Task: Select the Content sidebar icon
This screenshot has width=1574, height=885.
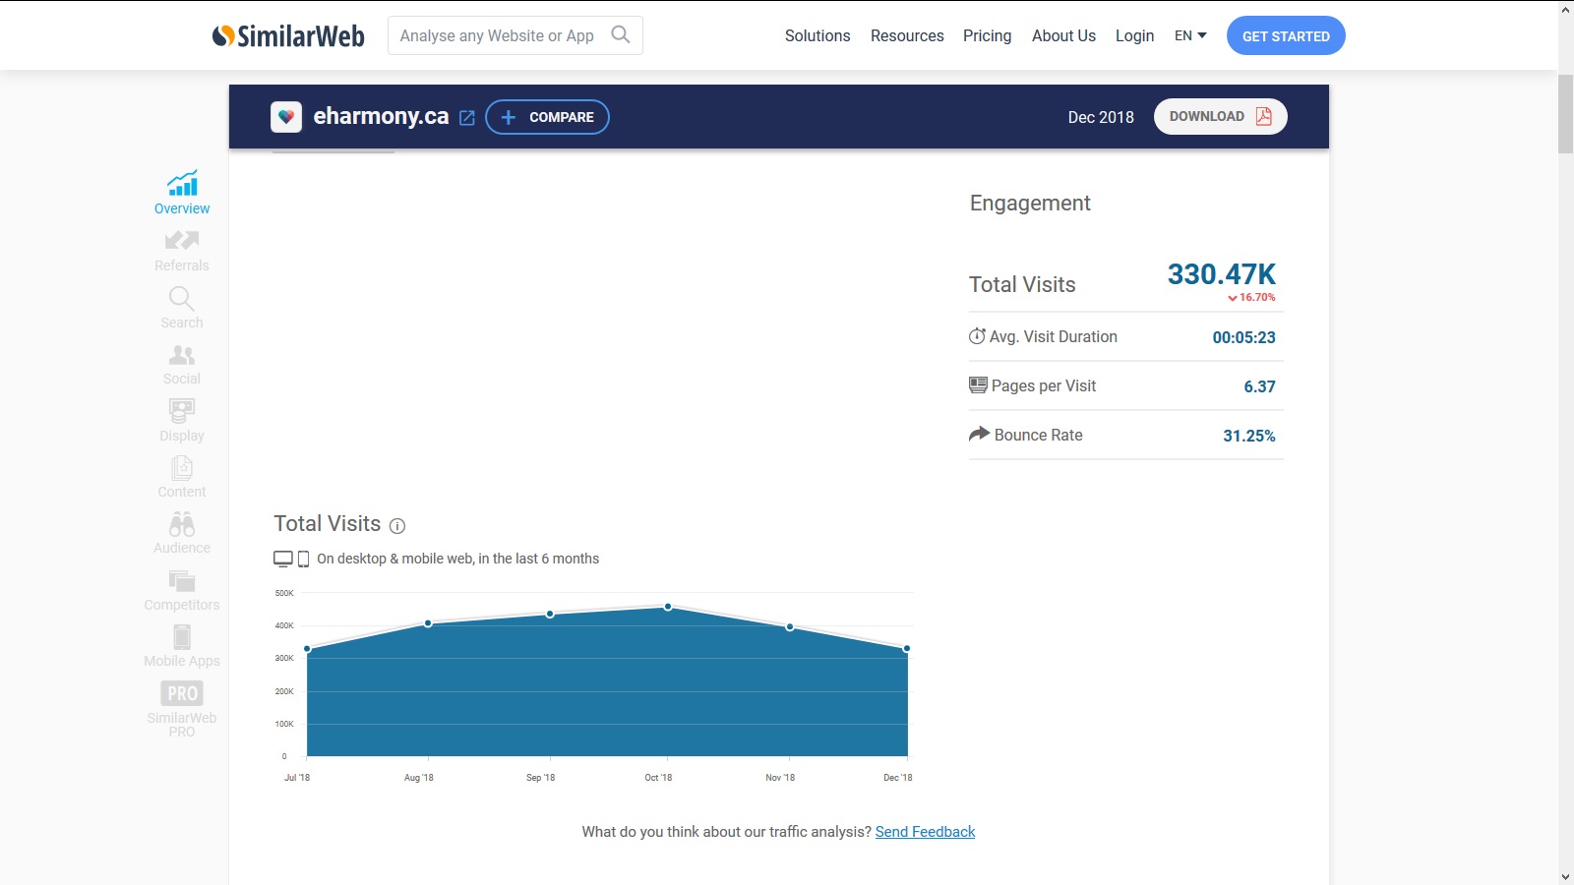Action: [182, 467]
